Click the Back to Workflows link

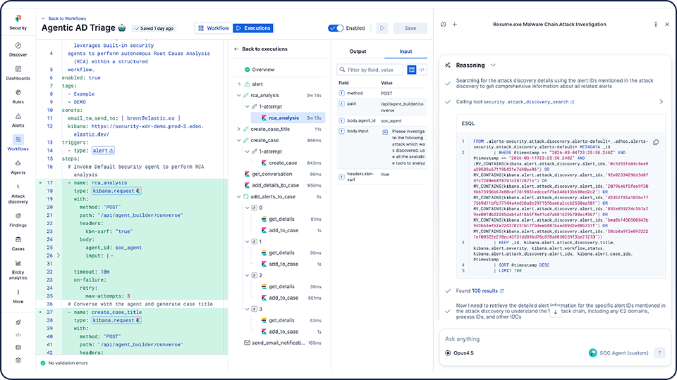[67, 18]
